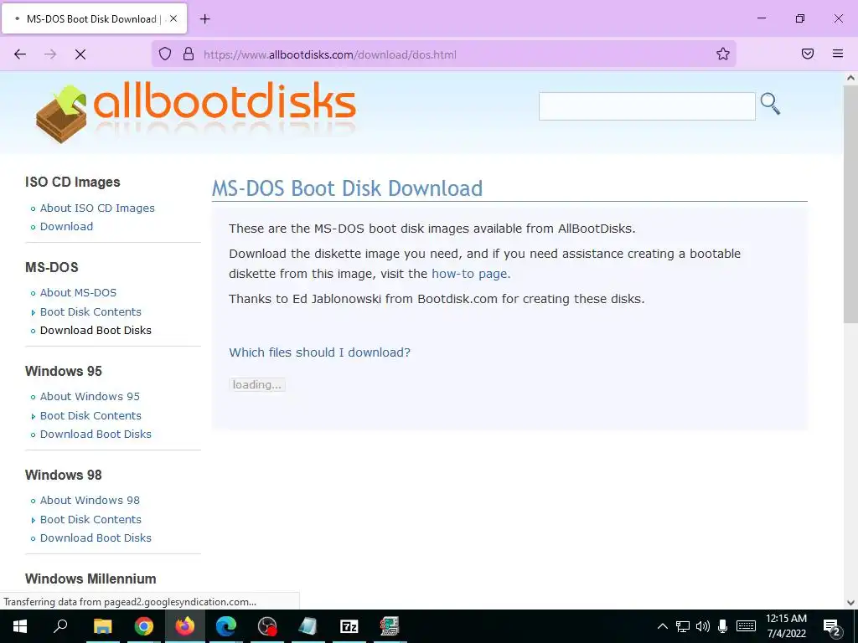Expand Windows 95 Boot Disk Contents

tap(90, 415)
